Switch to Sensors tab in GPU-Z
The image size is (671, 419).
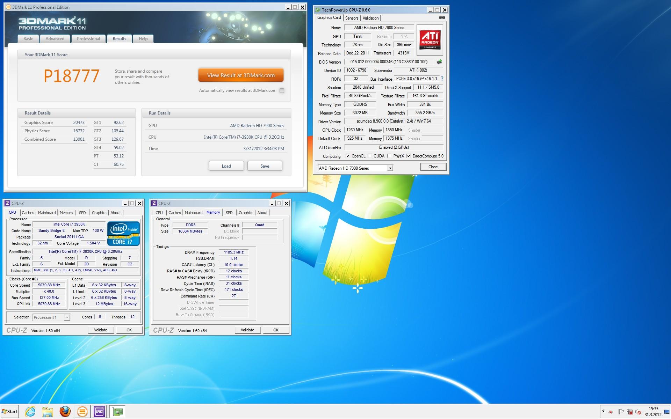[x=352, y=18]
